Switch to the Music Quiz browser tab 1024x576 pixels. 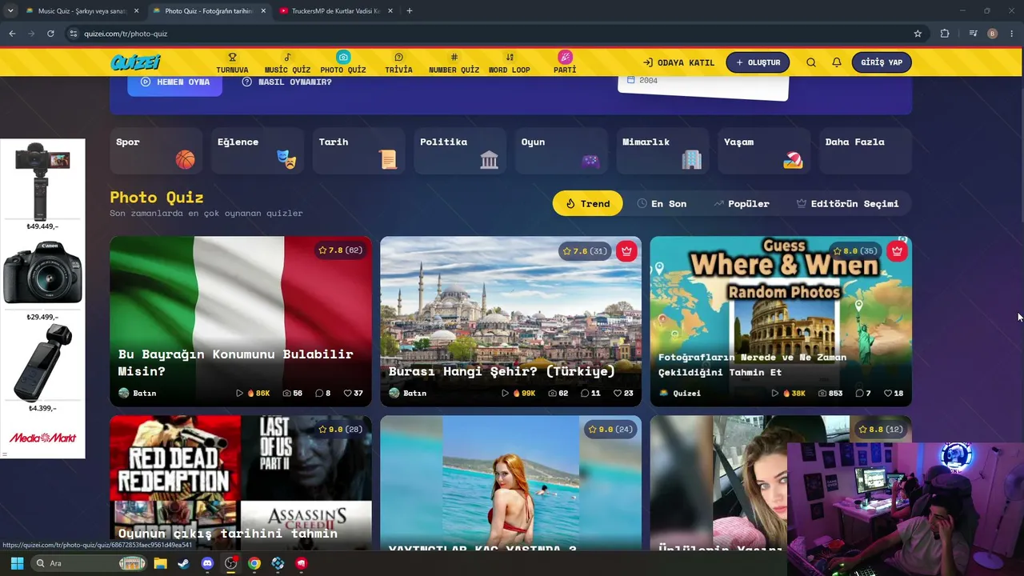pyautogui.click(x=82, y=11)
